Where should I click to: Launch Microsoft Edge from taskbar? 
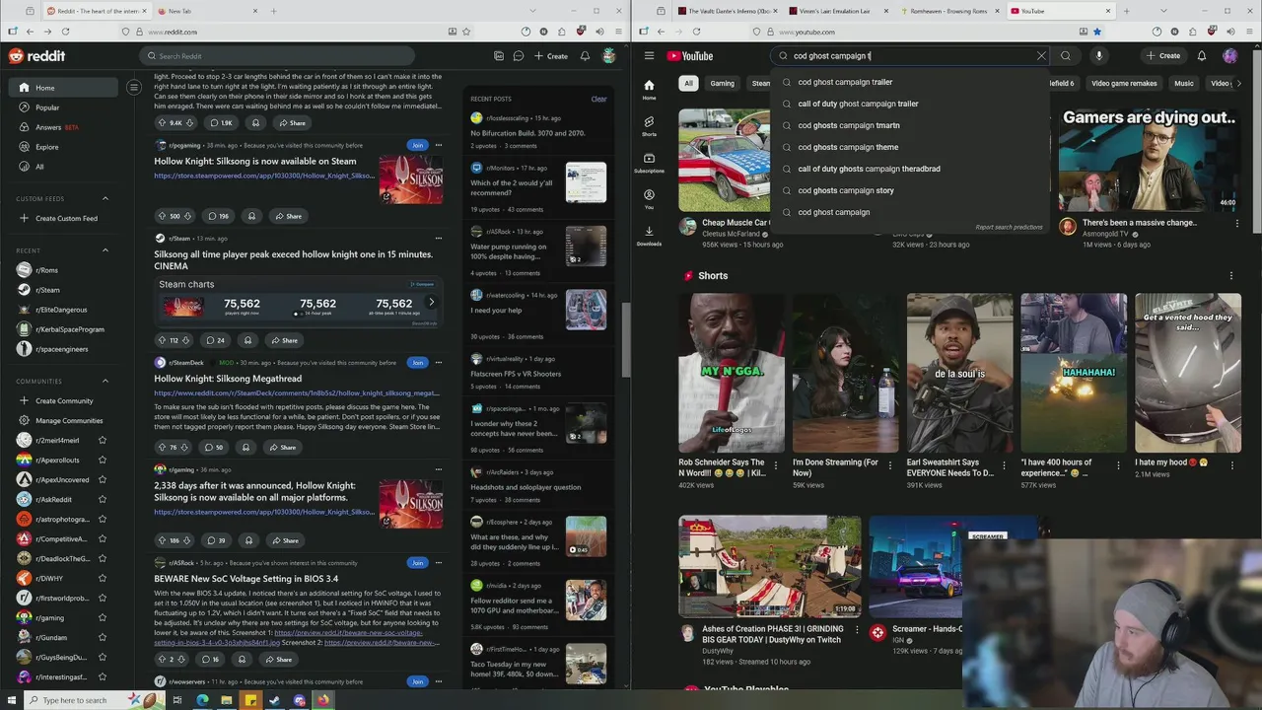(x=202, y=700)
